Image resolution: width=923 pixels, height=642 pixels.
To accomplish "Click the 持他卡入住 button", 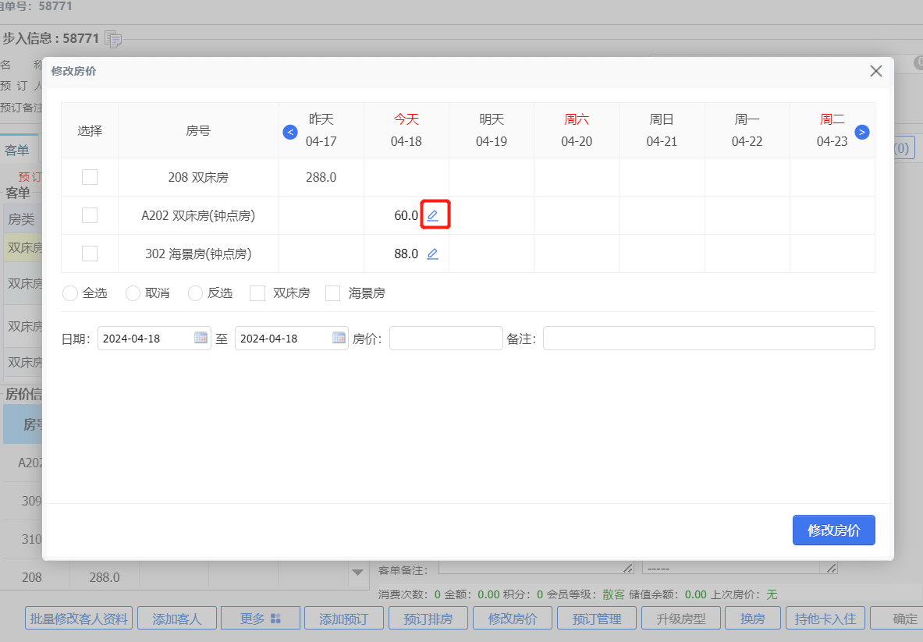I will click(825, 619).
